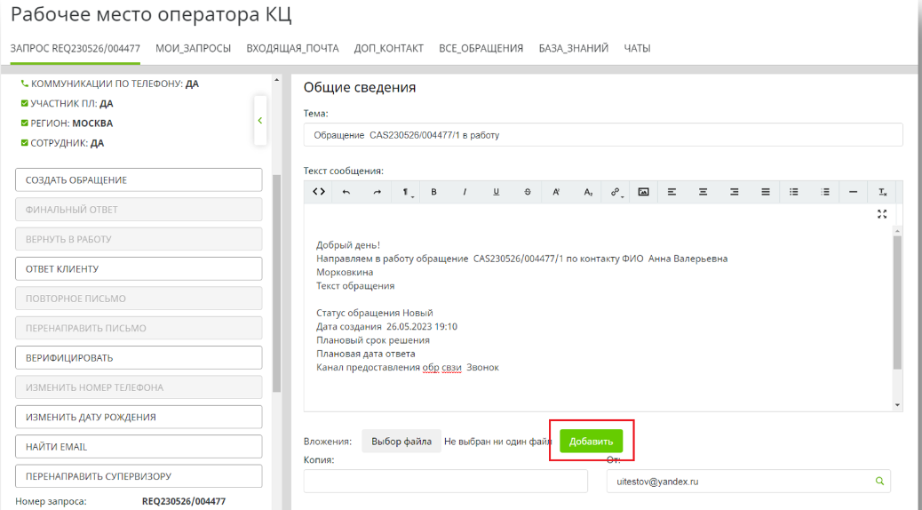The height and width of the screenshot is (510, 922).
Task: Open the ВХОДЯЩАЯ_ПОЧТА tab
Action: point(292,48)
